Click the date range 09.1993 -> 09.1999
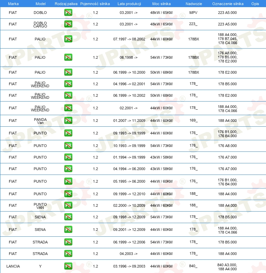266x273 pixels. coord(129,133)
